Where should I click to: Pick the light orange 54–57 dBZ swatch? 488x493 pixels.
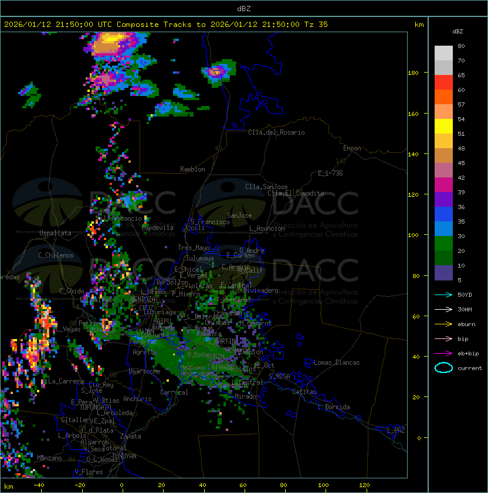pyautogui.click(x=443, y=112)
